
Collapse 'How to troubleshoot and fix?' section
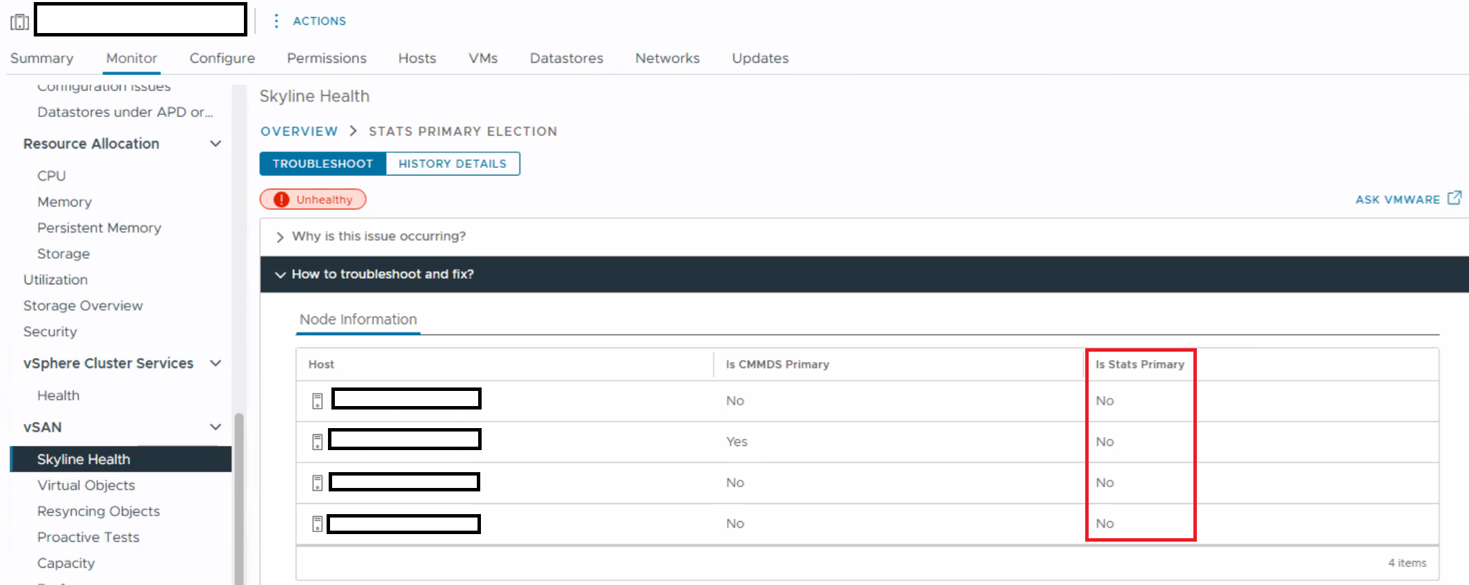point(280,275)
